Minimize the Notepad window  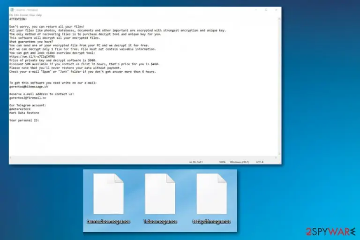tap(256, 10)
